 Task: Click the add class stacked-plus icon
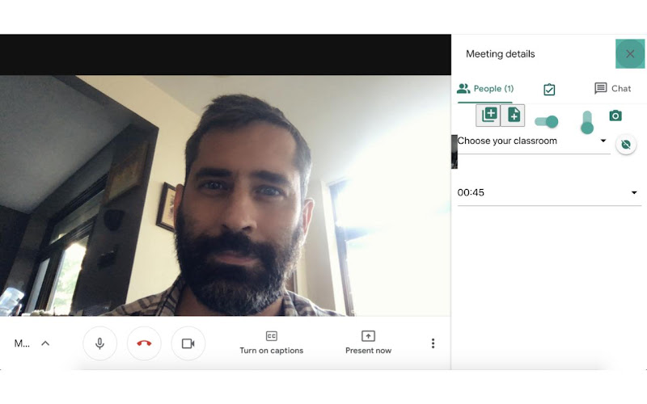pyautogui.click(x=488, y=115)
